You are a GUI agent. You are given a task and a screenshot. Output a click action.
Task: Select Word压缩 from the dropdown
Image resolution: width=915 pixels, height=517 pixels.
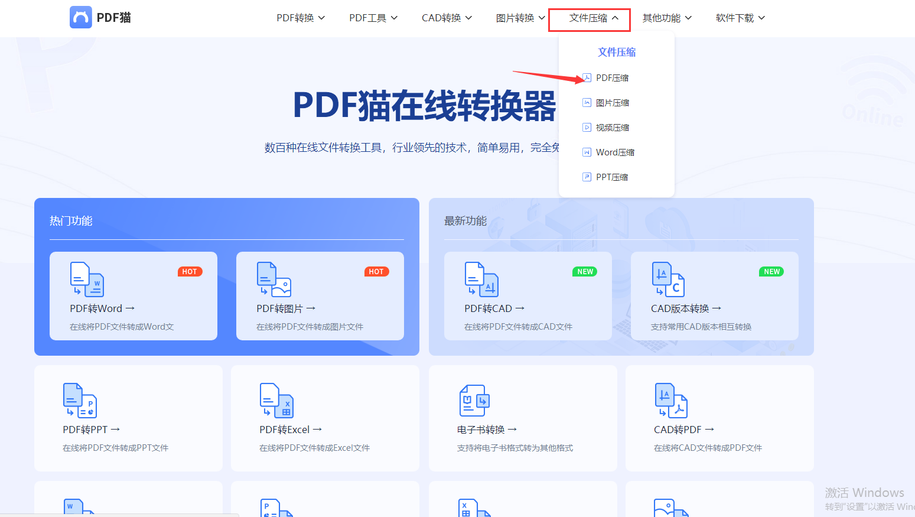pyautogui.click(x=615, y=152)
